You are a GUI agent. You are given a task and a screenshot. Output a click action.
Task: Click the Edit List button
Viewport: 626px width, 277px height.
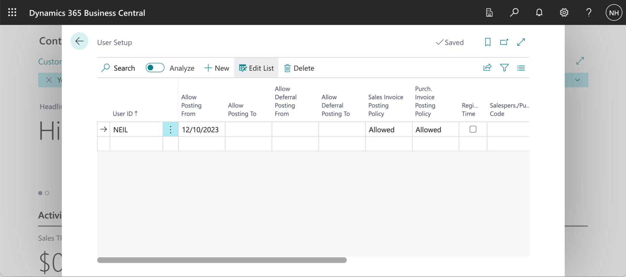[256, 68]
